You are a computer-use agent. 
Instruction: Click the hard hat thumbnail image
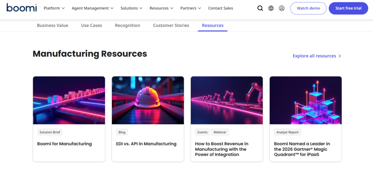(x=148, y=100)
